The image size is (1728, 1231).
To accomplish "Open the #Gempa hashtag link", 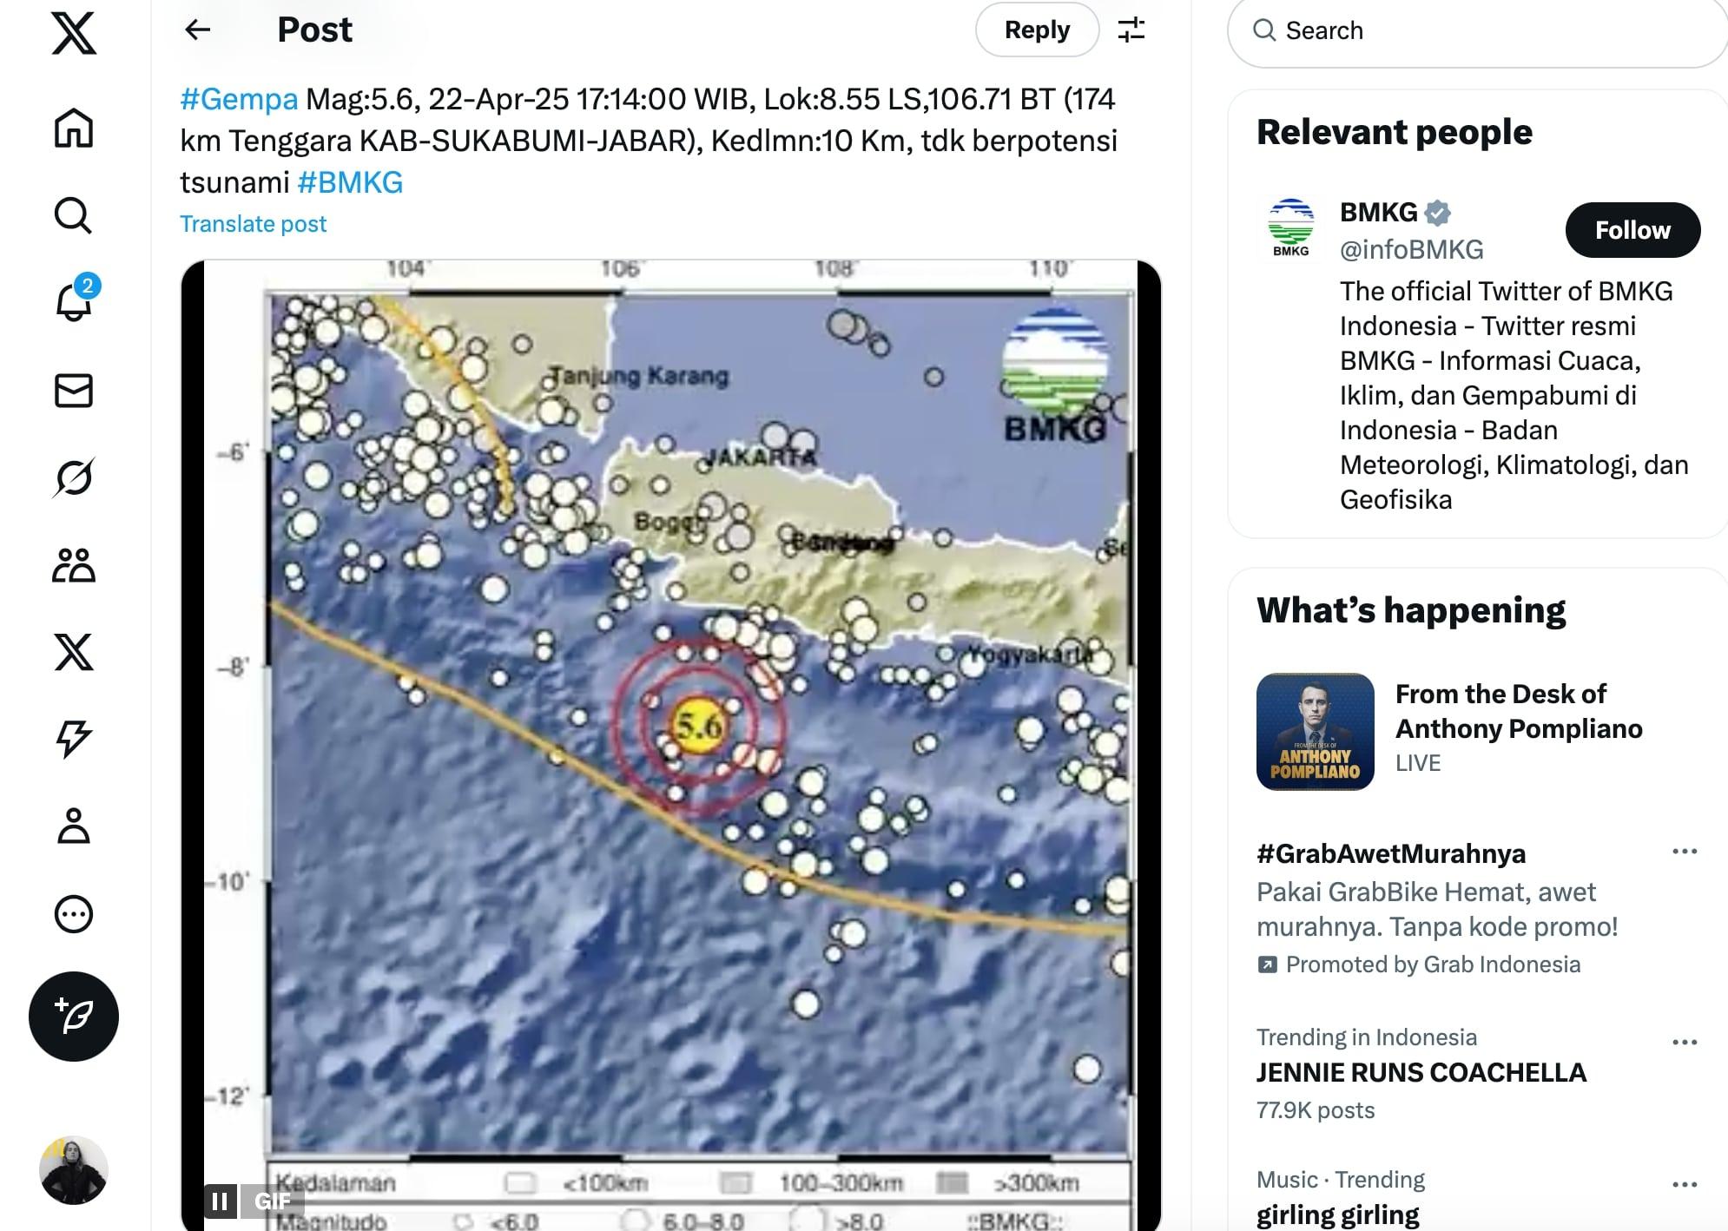I will click(x=239, y=99).
